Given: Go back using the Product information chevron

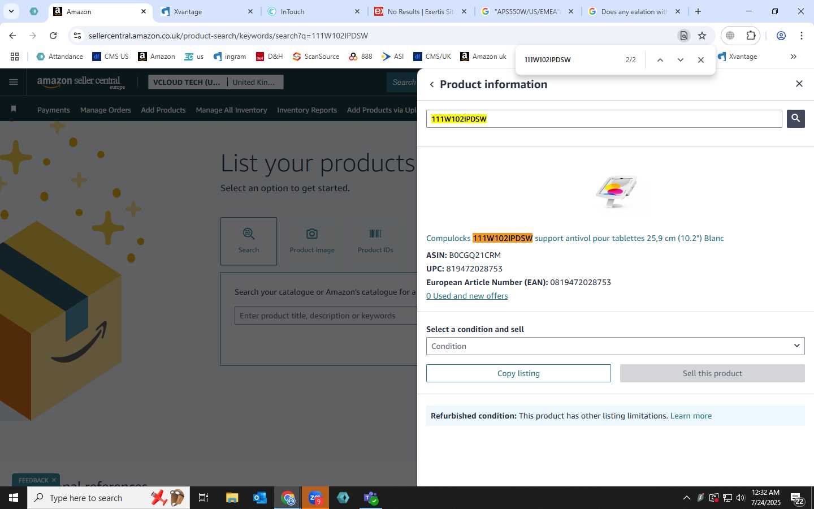Looking at the screenshot, I should coord(432,84).
